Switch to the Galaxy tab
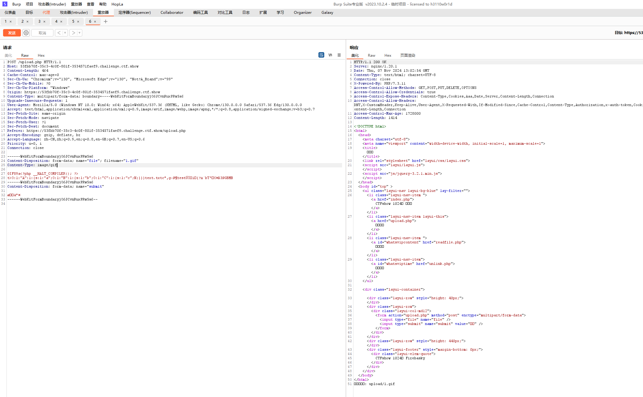This screenshot has height=397, width=643. pyautogui.click(x=327, y=13)
